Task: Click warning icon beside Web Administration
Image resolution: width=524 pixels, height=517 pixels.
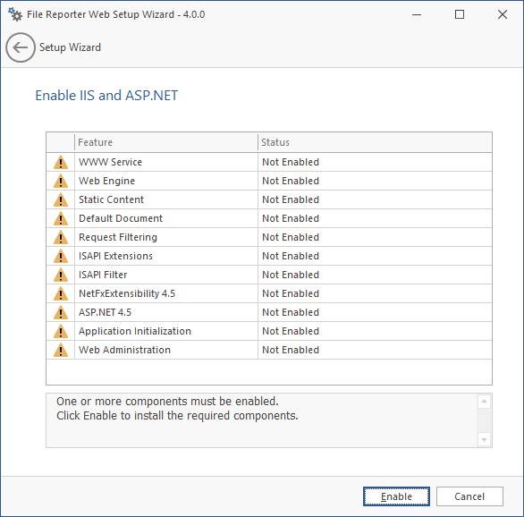Action: (x=61, y=350)
